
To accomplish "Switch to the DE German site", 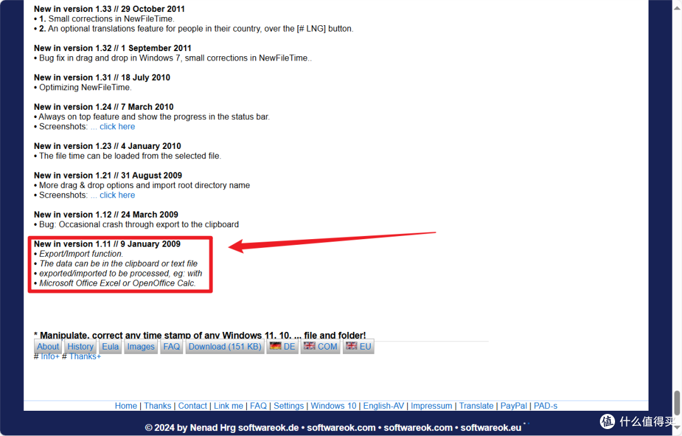I will (x=282, y=346).
